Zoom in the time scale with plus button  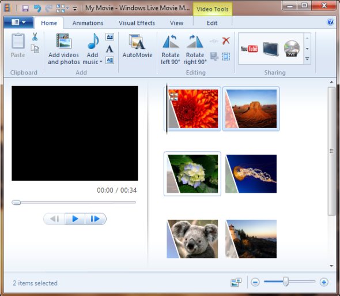(324, 282)
